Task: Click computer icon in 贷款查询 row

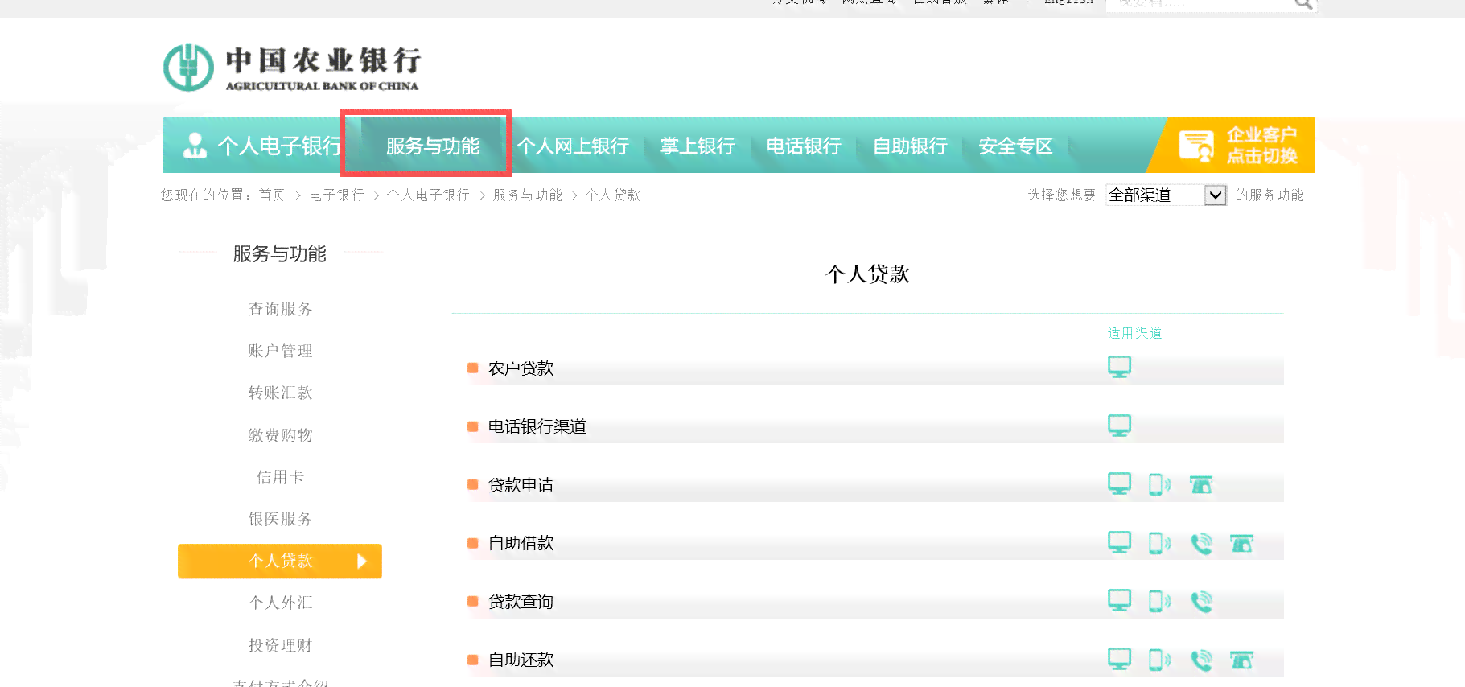Action: pos(1119,600)
